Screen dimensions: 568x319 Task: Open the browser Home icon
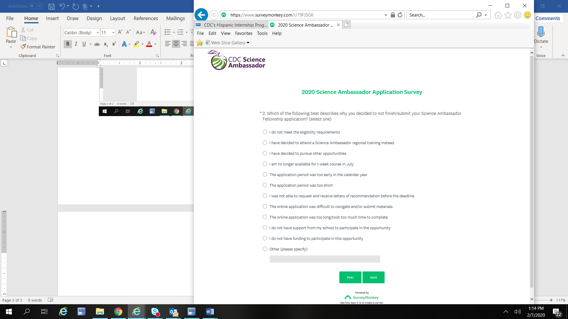coord(498,15)
